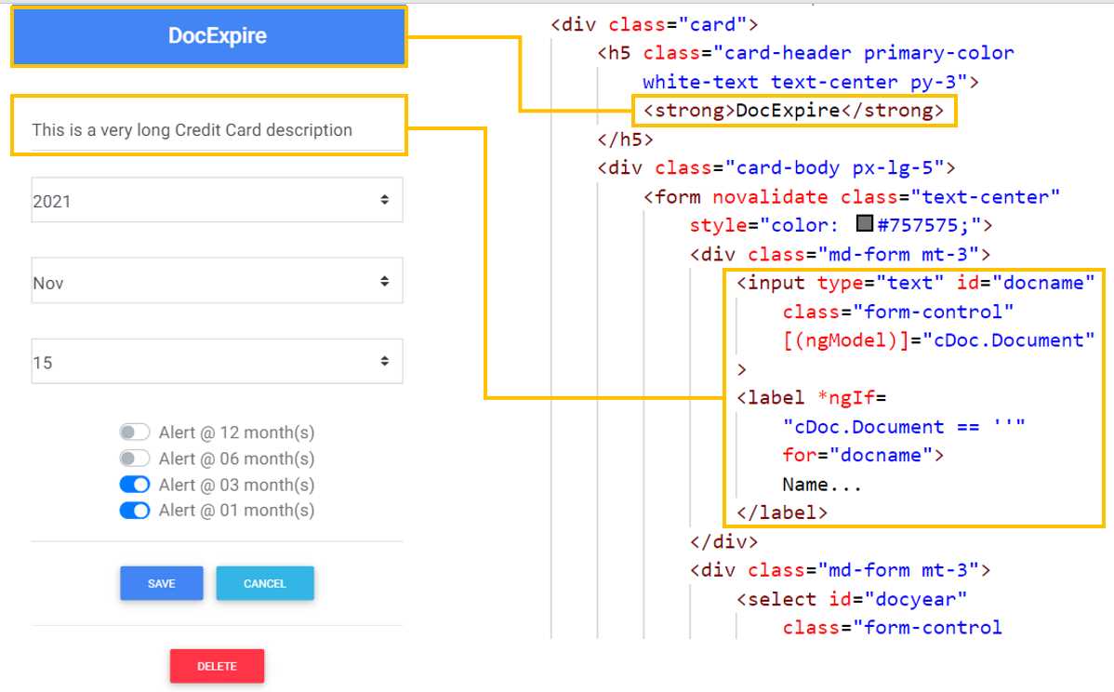
Task: Click the red DELETE button
Action: (x=216, y=666)
